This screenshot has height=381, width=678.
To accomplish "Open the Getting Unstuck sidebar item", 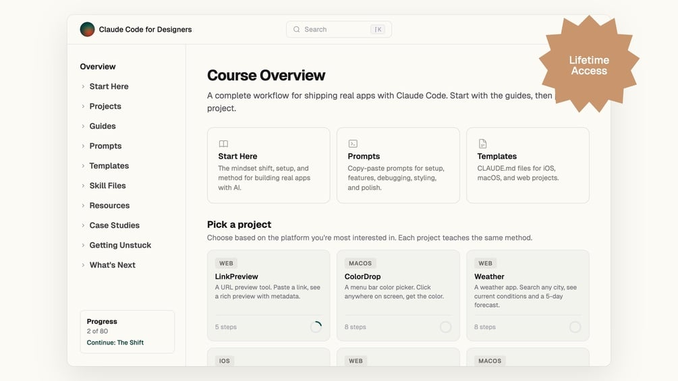I will point(120,245).
